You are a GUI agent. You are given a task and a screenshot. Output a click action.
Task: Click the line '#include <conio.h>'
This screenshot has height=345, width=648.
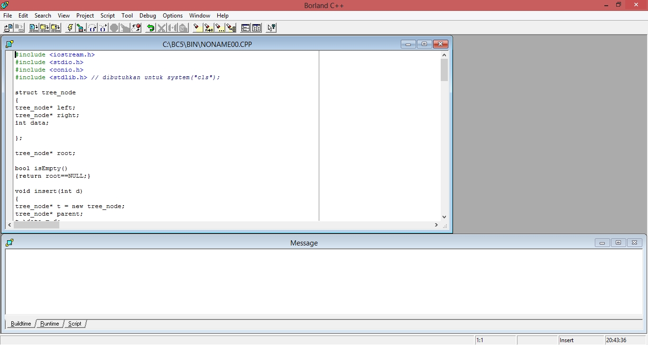pyautogui.click(x=49, y=70)
